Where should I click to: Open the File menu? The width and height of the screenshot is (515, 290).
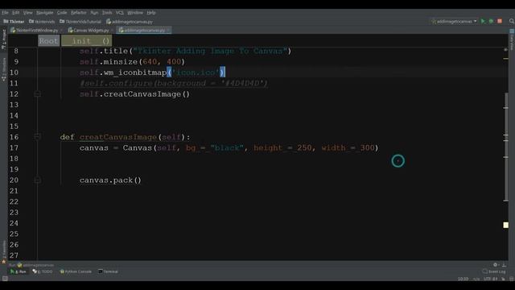5,13
